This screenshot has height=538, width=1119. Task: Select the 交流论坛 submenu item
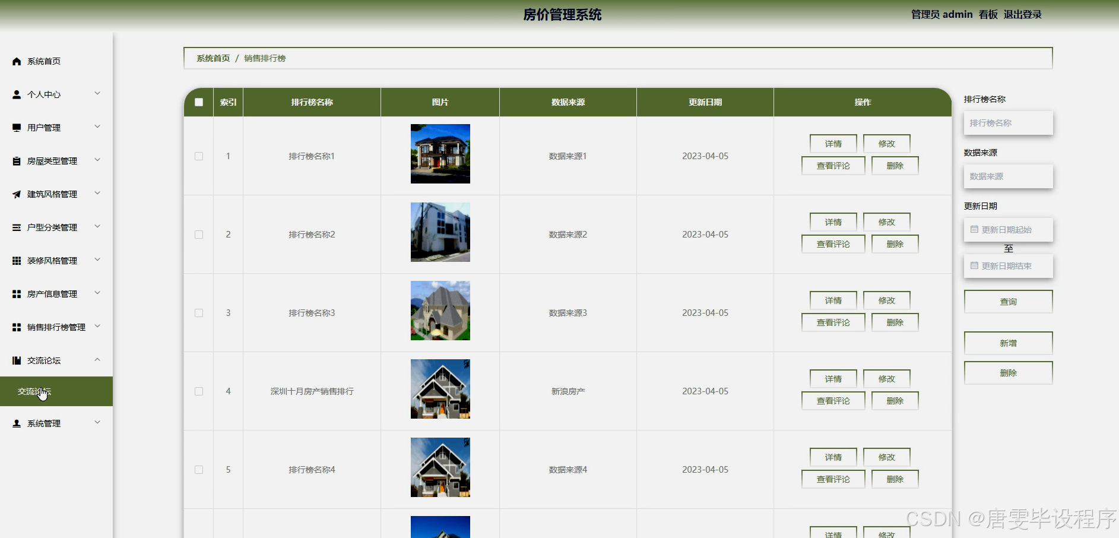click(x=56, y=391)
